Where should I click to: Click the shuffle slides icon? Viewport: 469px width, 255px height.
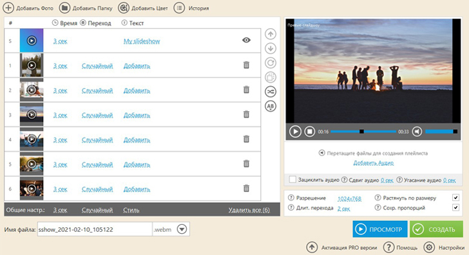[271, 92]
